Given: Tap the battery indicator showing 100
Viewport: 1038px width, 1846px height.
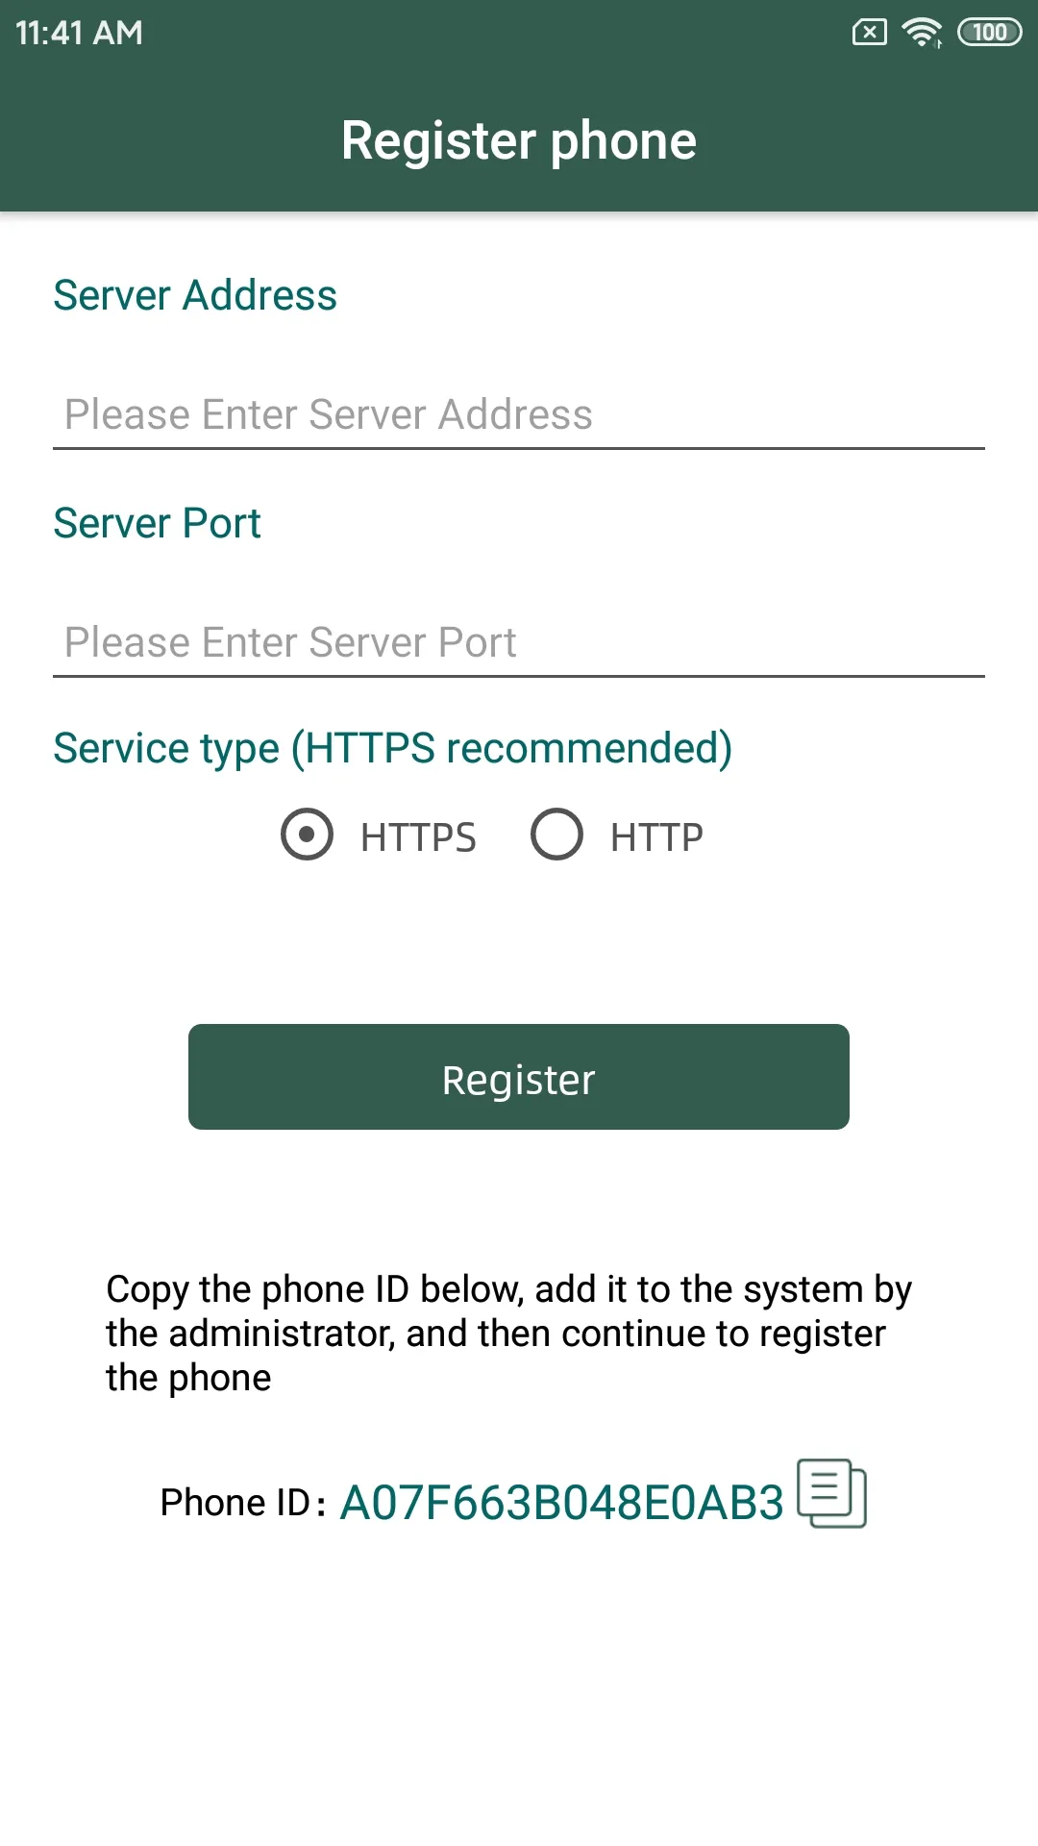Looking at the screenshot, I should (x=990, y=32).
